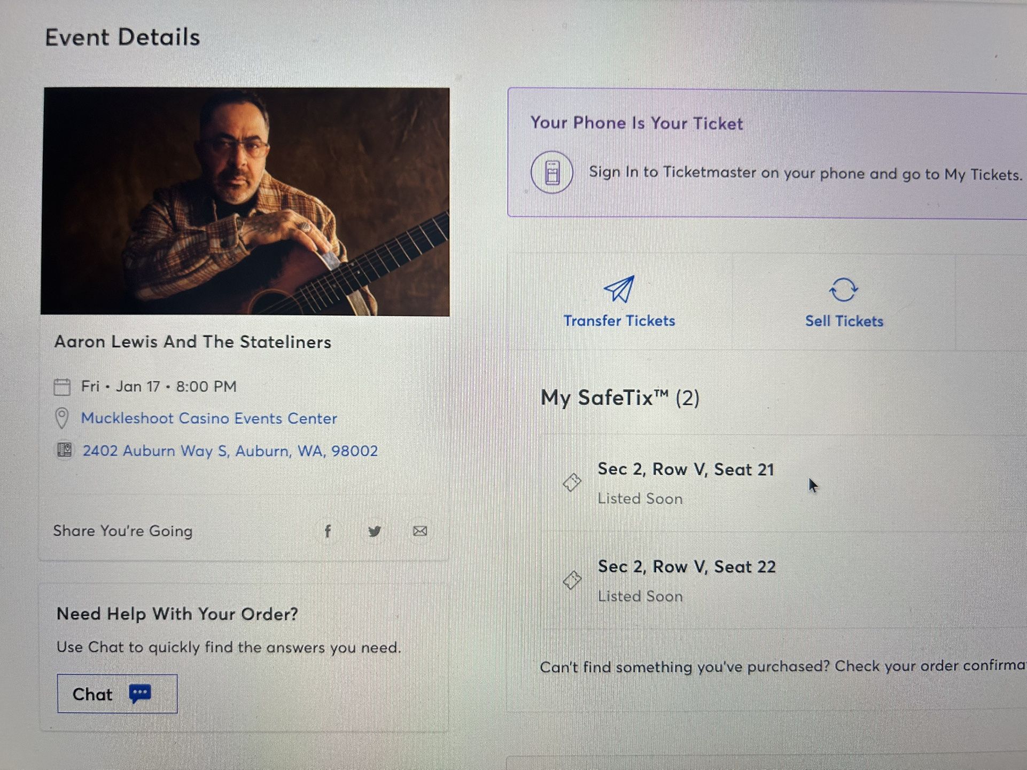Click the Aaron Lewis And The Stateliners title
Screen dimensions: 1027x770
pyautogui.click(x=192, y=342)
